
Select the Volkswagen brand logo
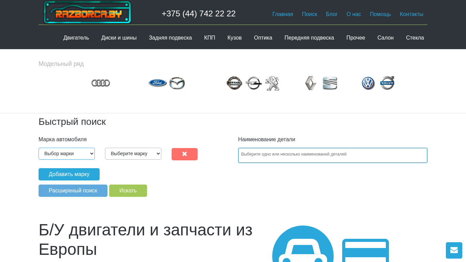pyautogui.click(x=368, y=83)
